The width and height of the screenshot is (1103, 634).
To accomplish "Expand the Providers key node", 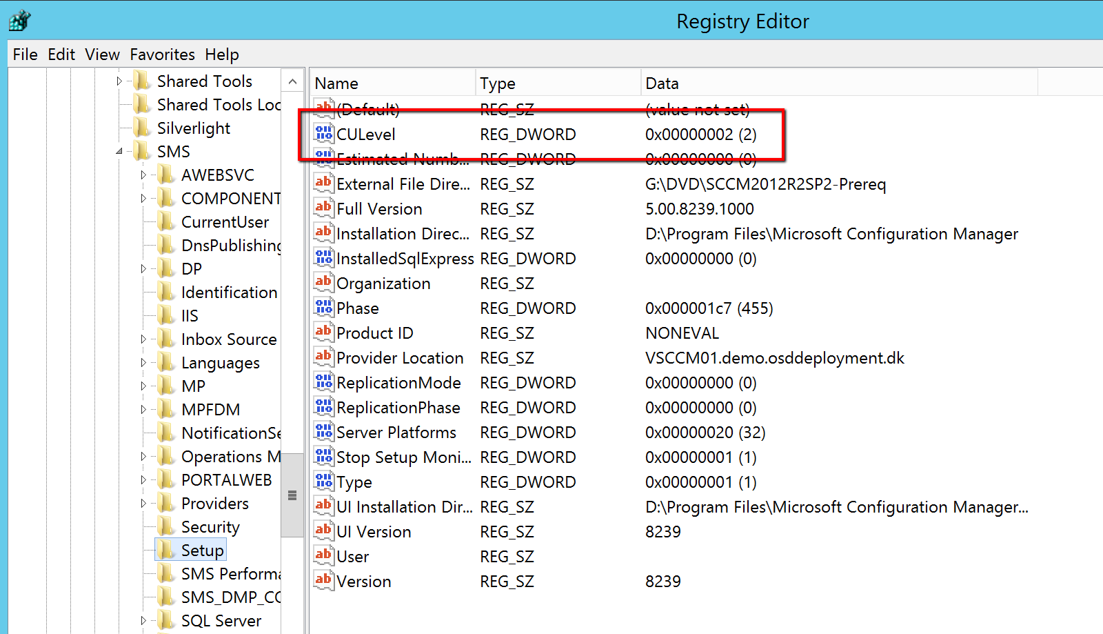I will coord(143,504).
